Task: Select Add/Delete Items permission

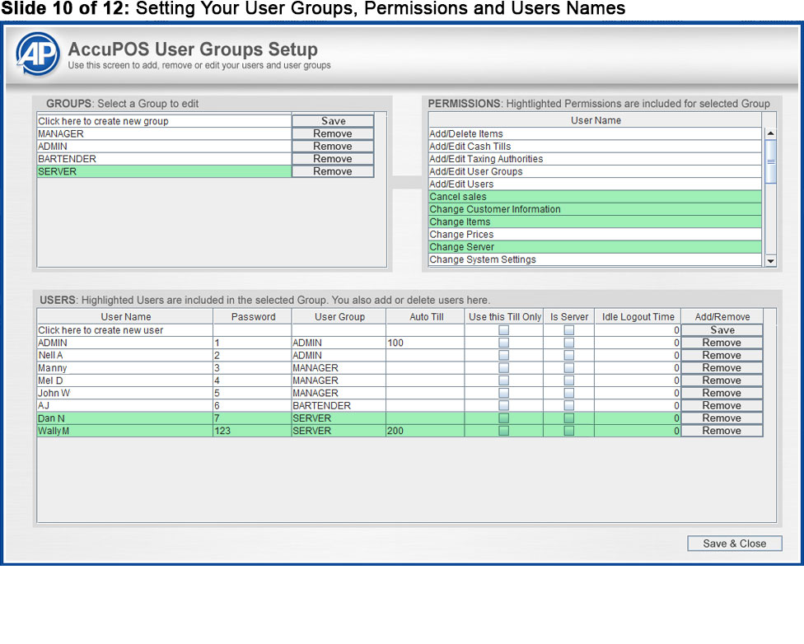Action: tap(595, 133)
